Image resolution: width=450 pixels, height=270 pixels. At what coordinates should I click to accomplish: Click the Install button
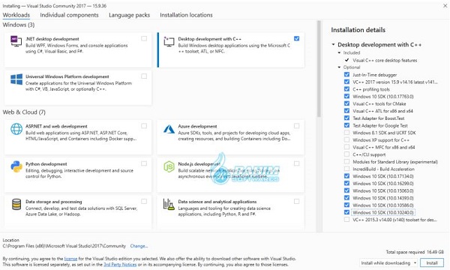pyautogui.click(x=432, y=262)
